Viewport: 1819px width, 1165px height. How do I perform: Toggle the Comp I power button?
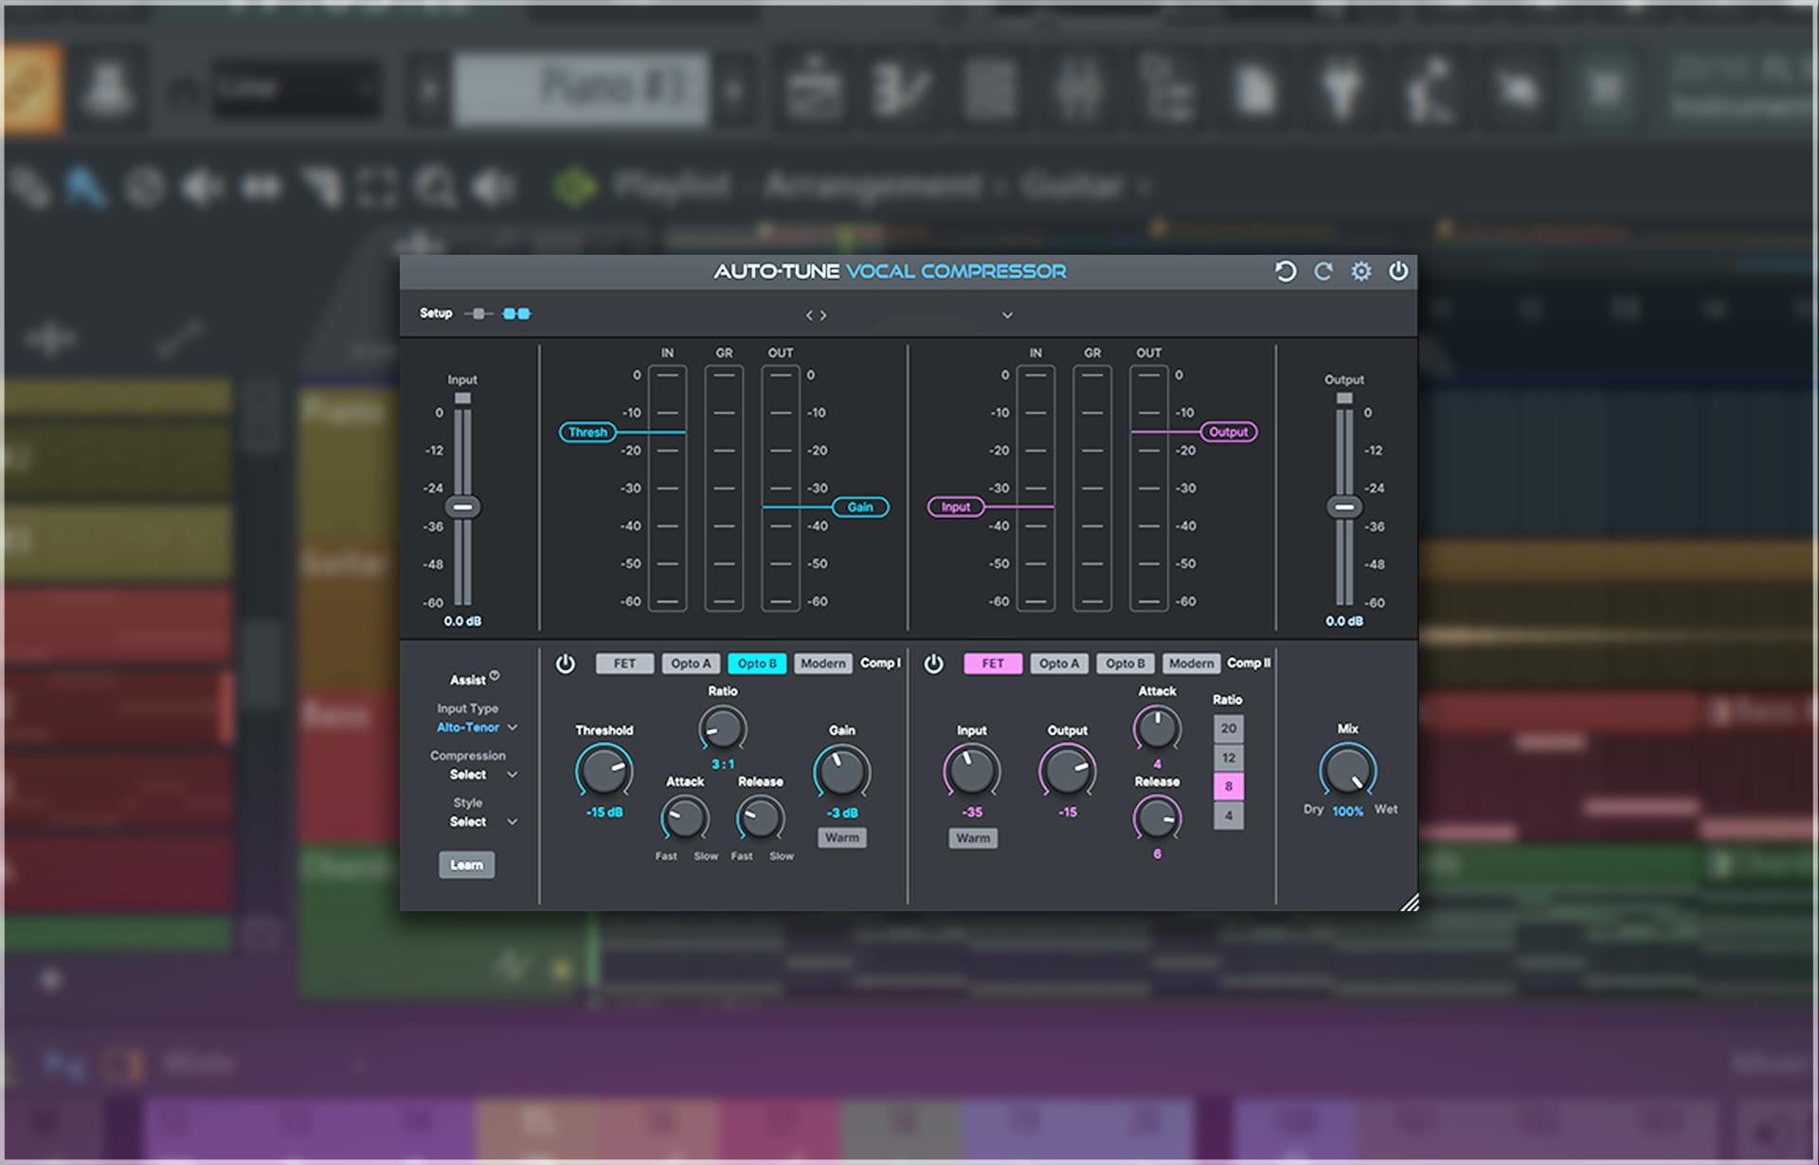pyautogui.click(x=566, y=664)
